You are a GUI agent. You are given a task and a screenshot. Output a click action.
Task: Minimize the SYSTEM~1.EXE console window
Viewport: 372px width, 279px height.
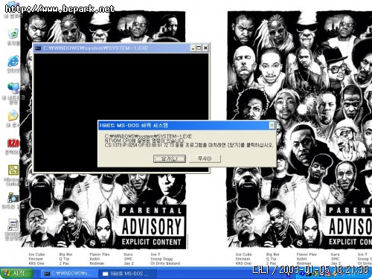click(x=193, y=48)
